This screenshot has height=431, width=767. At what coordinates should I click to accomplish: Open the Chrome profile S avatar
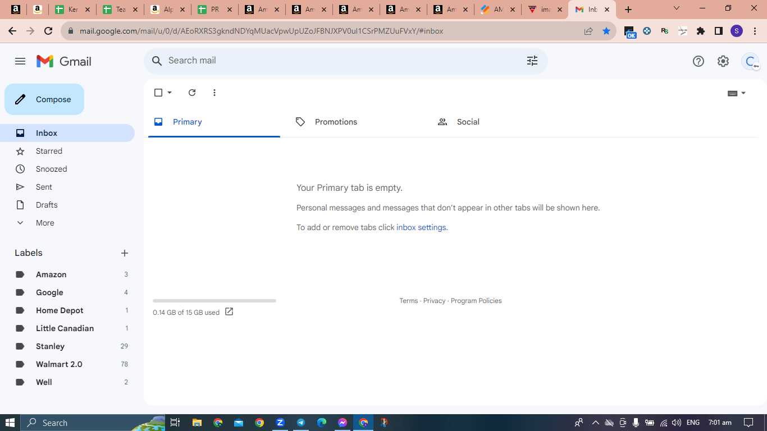[737, 31]
